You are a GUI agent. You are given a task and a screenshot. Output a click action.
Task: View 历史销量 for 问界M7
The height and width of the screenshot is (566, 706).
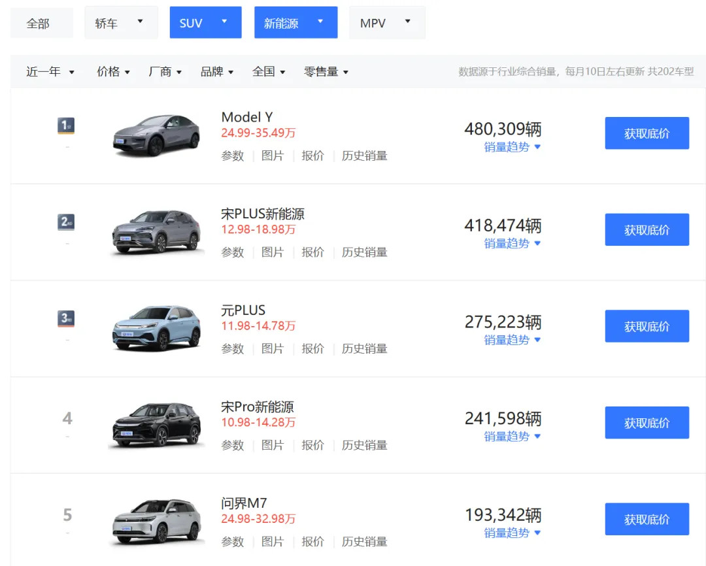pos(364,542)
